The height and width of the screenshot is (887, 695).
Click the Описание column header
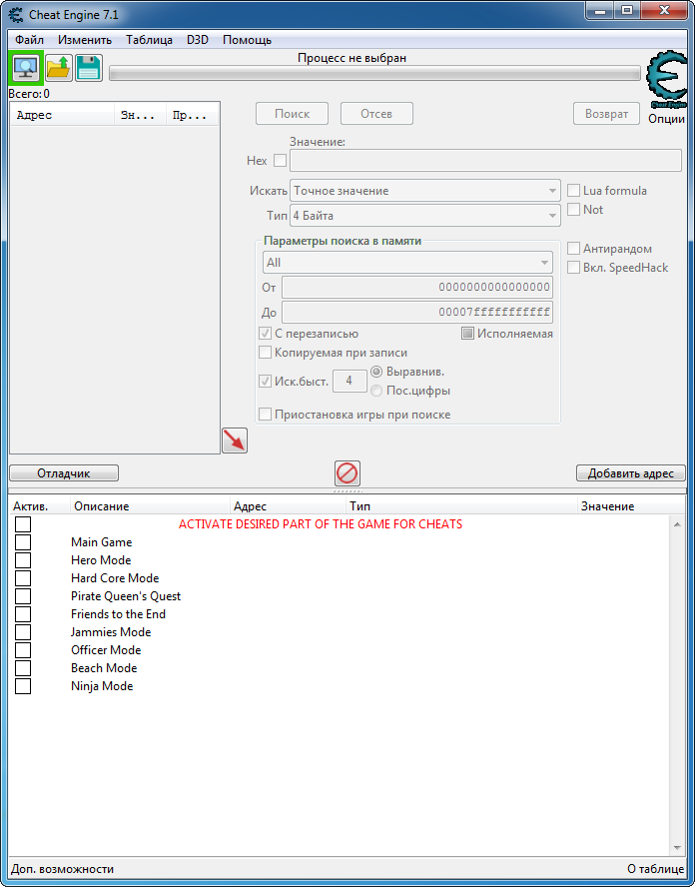click(151, 506)
